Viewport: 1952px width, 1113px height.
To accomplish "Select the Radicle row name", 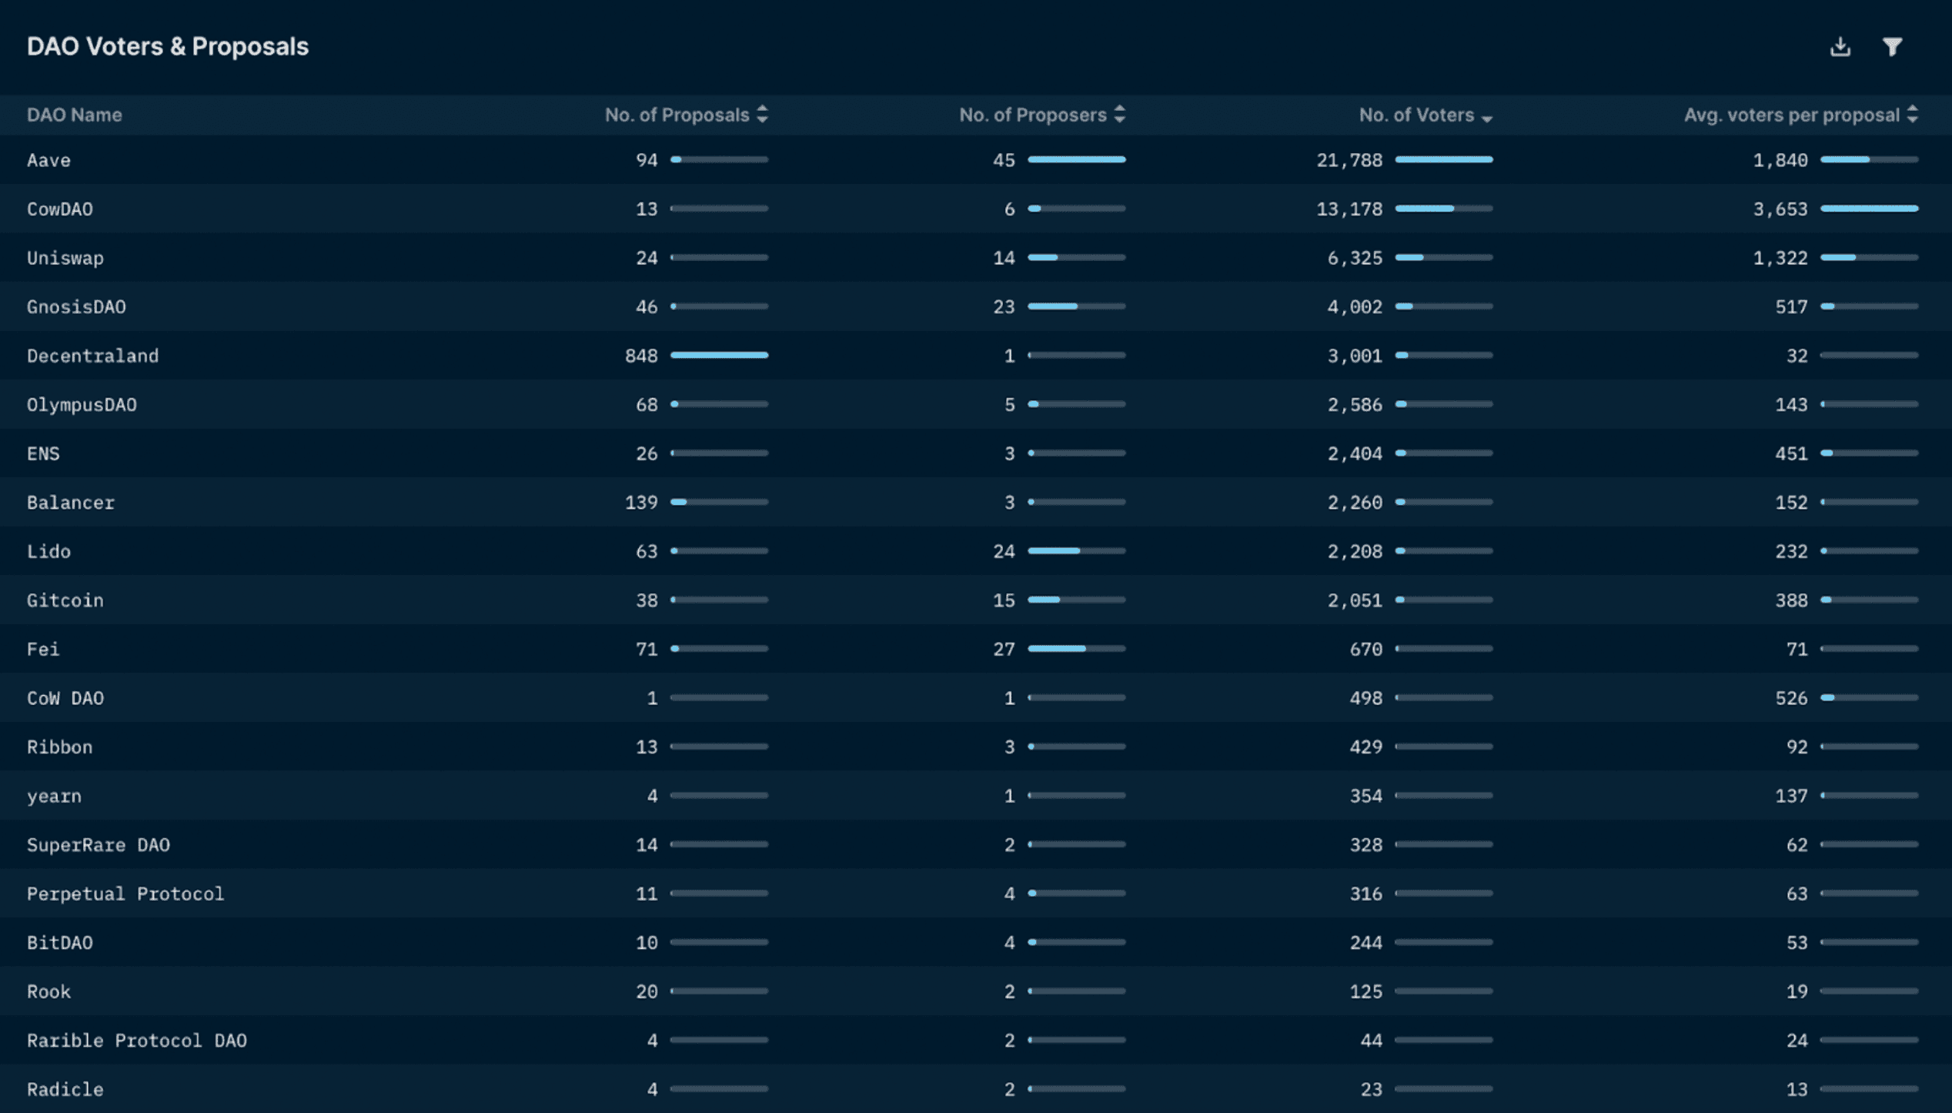I will (x=65, y=1089).
